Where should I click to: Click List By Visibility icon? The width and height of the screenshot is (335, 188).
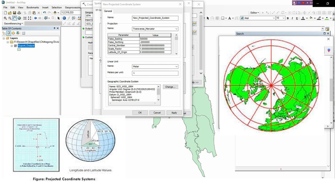click(13, 33)
